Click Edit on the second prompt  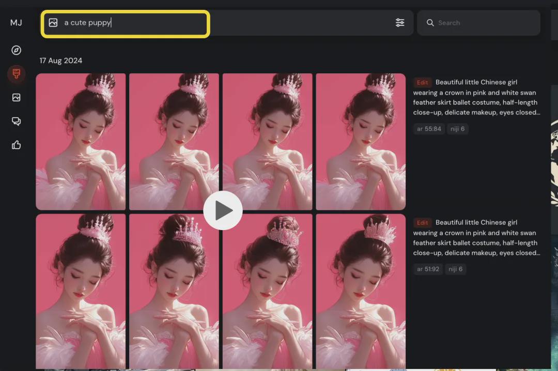point(422,222)
